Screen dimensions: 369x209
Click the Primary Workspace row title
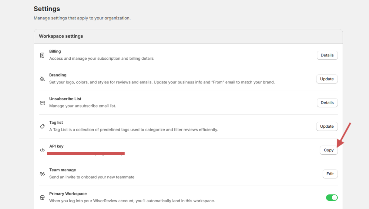(68, 194)
